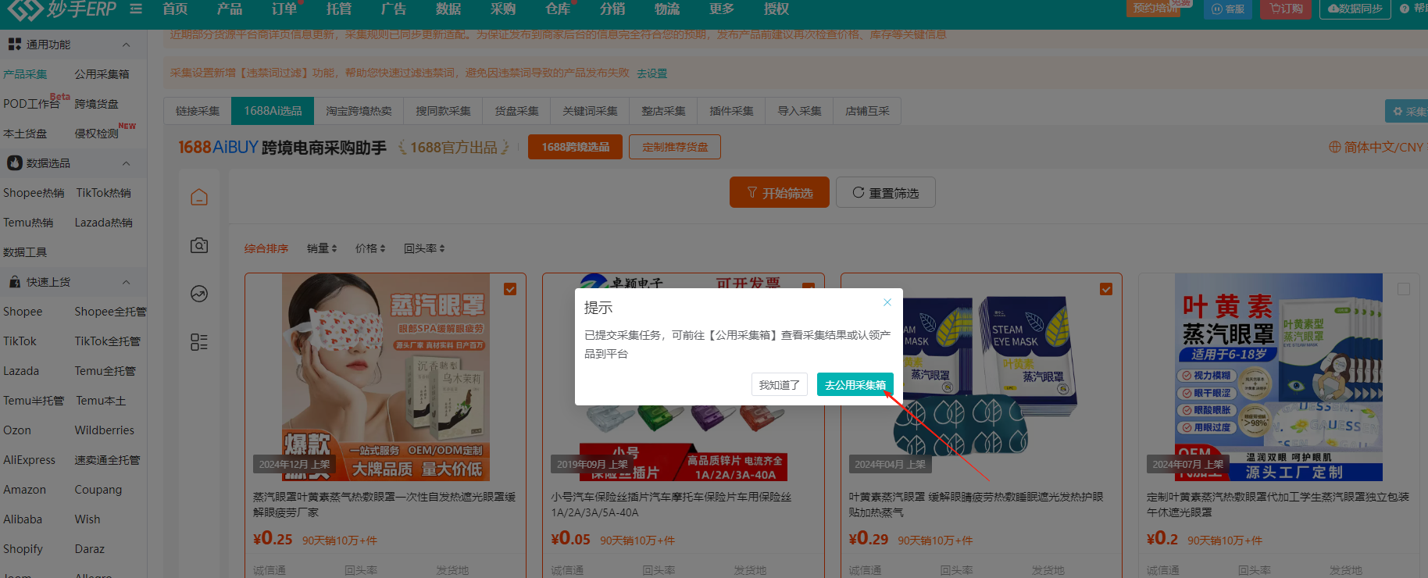1428x578 pixels.
Task: Collapse the 通用功能 sidebar section
Action: (127, 45)
